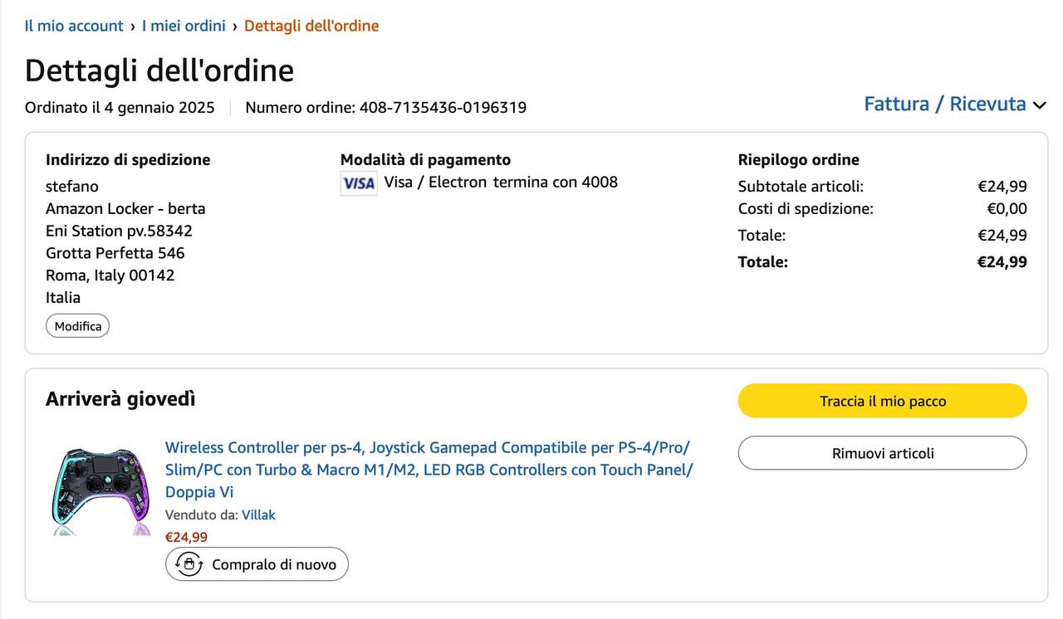
Task: Click the "Arriverà giovedì" delivery heading
Action: pyautogui.click(x=120, y=399)
